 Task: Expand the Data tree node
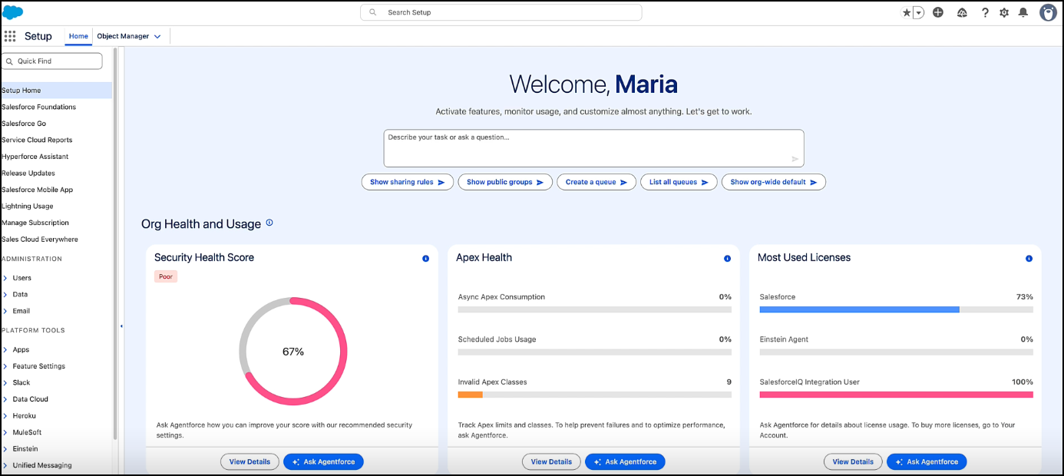(5, 295)
